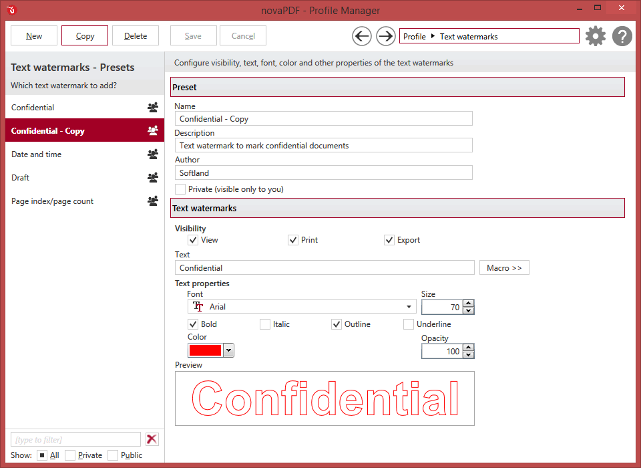The height and width of the screenshot is (468, 641).
Task: Decrease font Size with down arrow
Action: pos(469,311)
